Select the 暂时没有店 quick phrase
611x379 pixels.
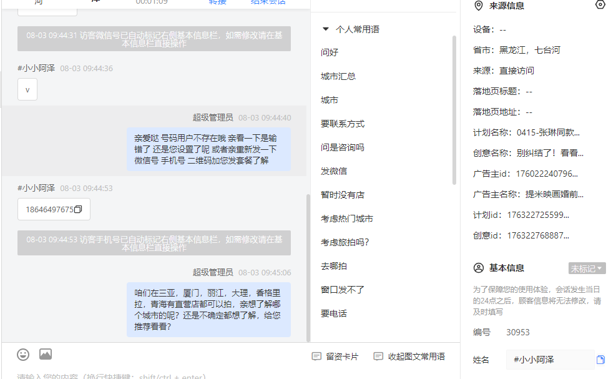(x=343, y=195)
